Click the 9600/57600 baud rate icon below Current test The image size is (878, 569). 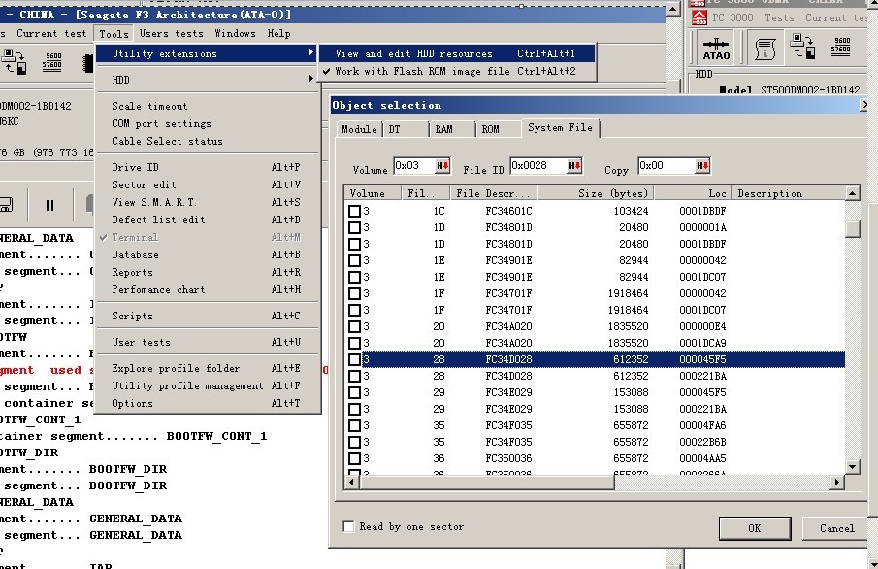click(x=52, y=60)
